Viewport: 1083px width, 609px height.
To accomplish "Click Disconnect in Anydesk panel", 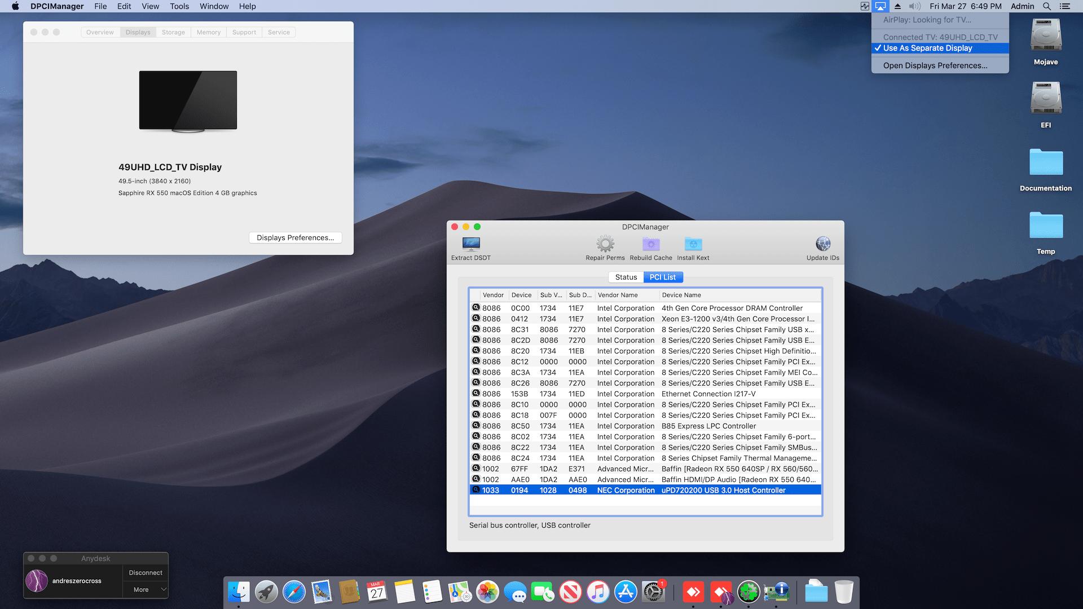I will click(x=145, y=572).
